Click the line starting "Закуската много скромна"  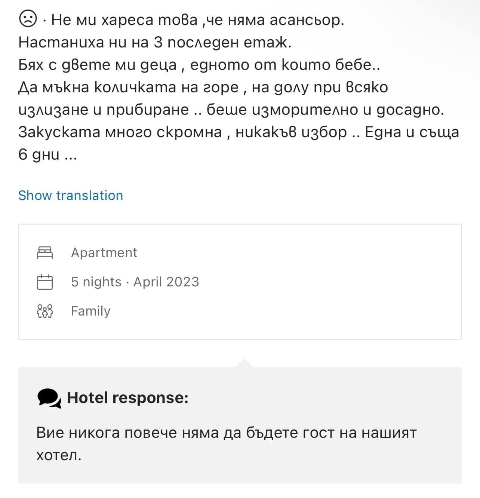(239, 132)
